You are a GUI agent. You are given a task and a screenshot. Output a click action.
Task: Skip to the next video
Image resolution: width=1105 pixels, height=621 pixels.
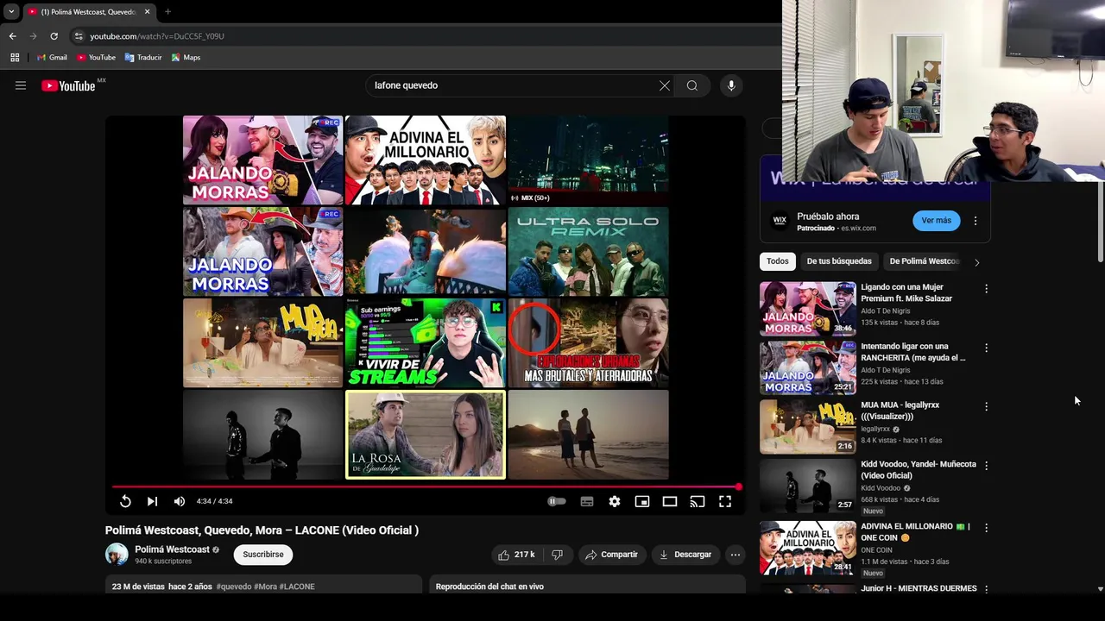(x=152, y=501)
